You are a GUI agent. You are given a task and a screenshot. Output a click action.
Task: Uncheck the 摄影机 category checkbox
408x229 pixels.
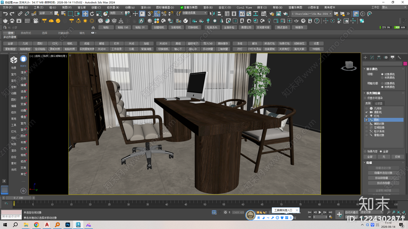(367, 112)
